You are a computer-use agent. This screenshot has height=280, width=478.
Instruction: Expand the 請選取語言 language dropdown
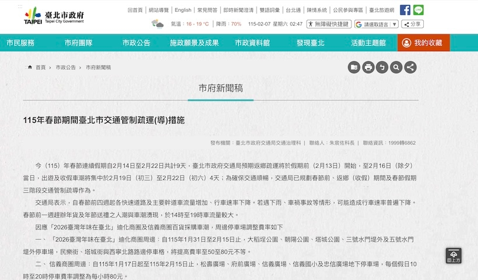click(x=377, y=24)
